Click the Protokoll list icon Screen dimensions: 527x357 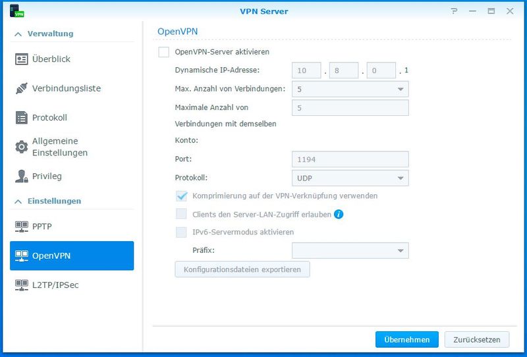(x=22, y=118)
